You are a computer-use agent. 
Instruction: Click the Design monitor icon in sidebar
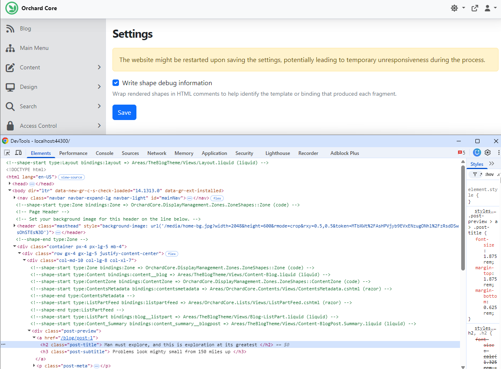10,87
